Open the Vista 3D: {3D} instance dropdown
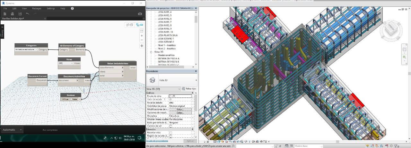 point(163,89)
